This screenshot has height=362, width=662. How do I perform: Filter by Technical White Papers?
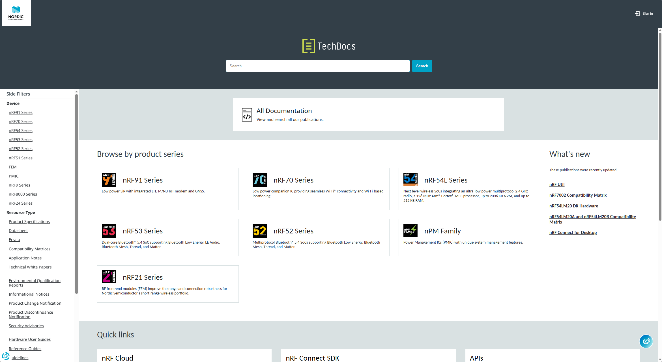click(x=30, y=267)
